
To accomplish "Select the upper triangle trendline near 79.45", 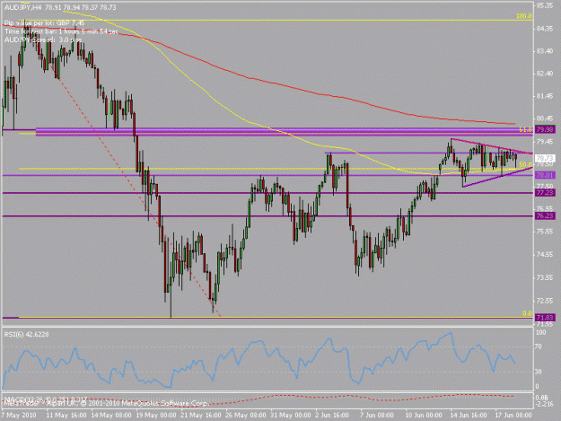I will (x=492, y=146).
